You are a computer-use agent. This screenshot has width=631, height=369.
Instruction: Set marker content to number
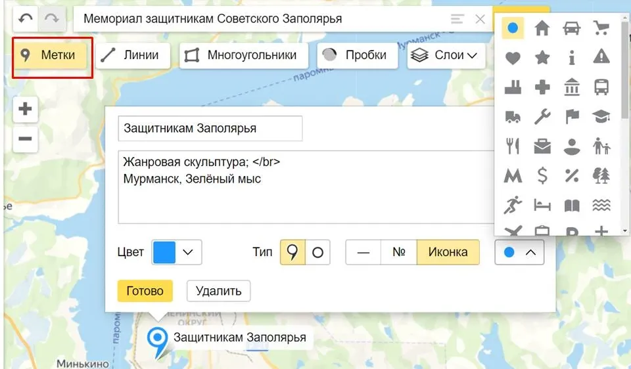[399, 252]
